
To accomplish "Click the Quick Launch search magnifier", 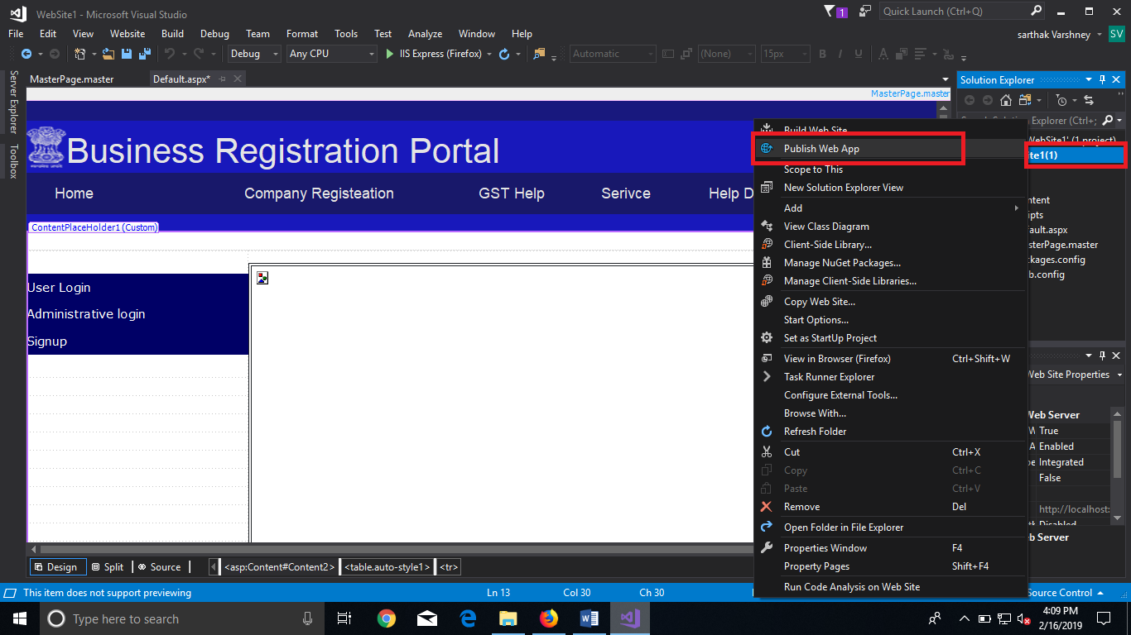I will (x=1037, y=12).
